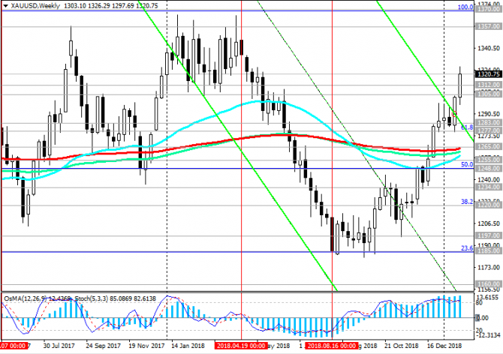Click the 23.6 Fibonacci level label
Viewport: 503px width, 354px height.
pyautogui.click(x=467, y=248)
